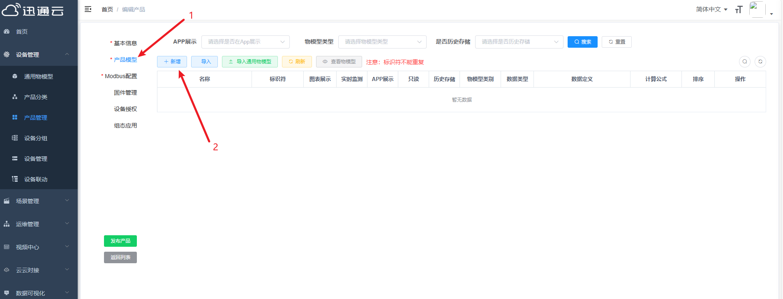Click 首页 in the breadcrumb
The image size is (783, 299).
[x=107, y=9]
